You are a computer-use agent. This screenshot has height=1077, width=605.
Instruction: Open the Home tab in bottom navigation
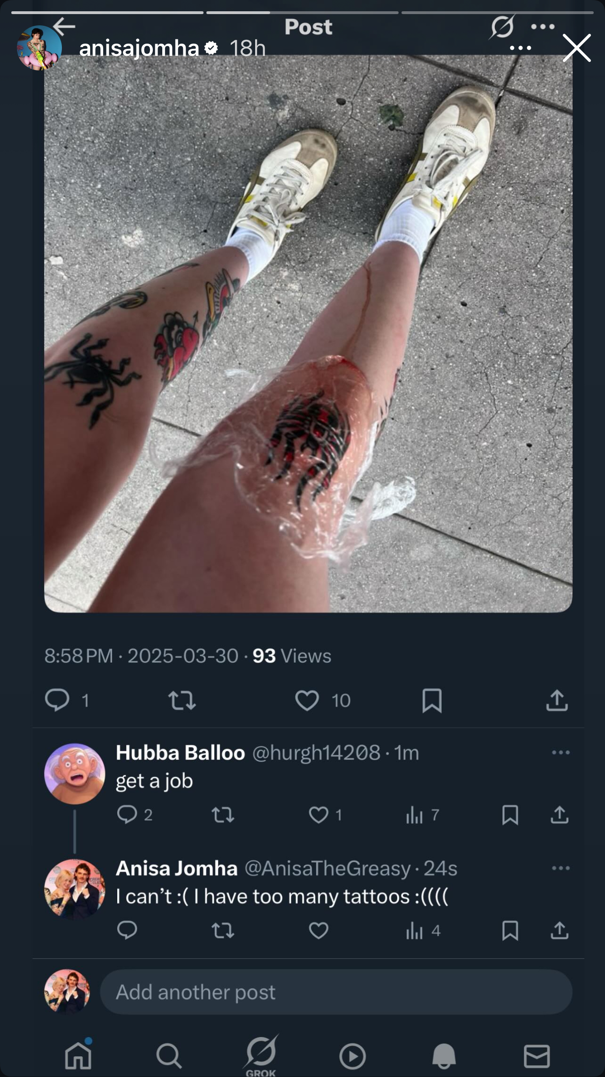point(78,1056)
